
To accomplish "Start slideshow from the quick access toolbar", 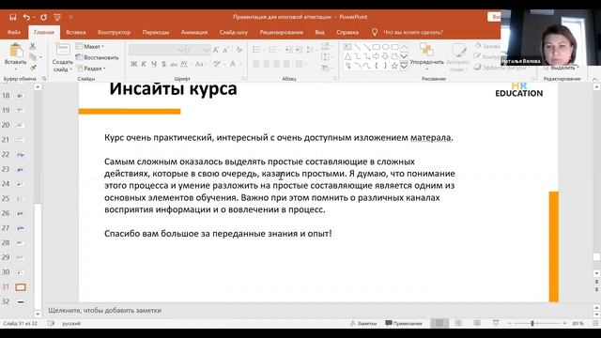I will click(57, 17).
